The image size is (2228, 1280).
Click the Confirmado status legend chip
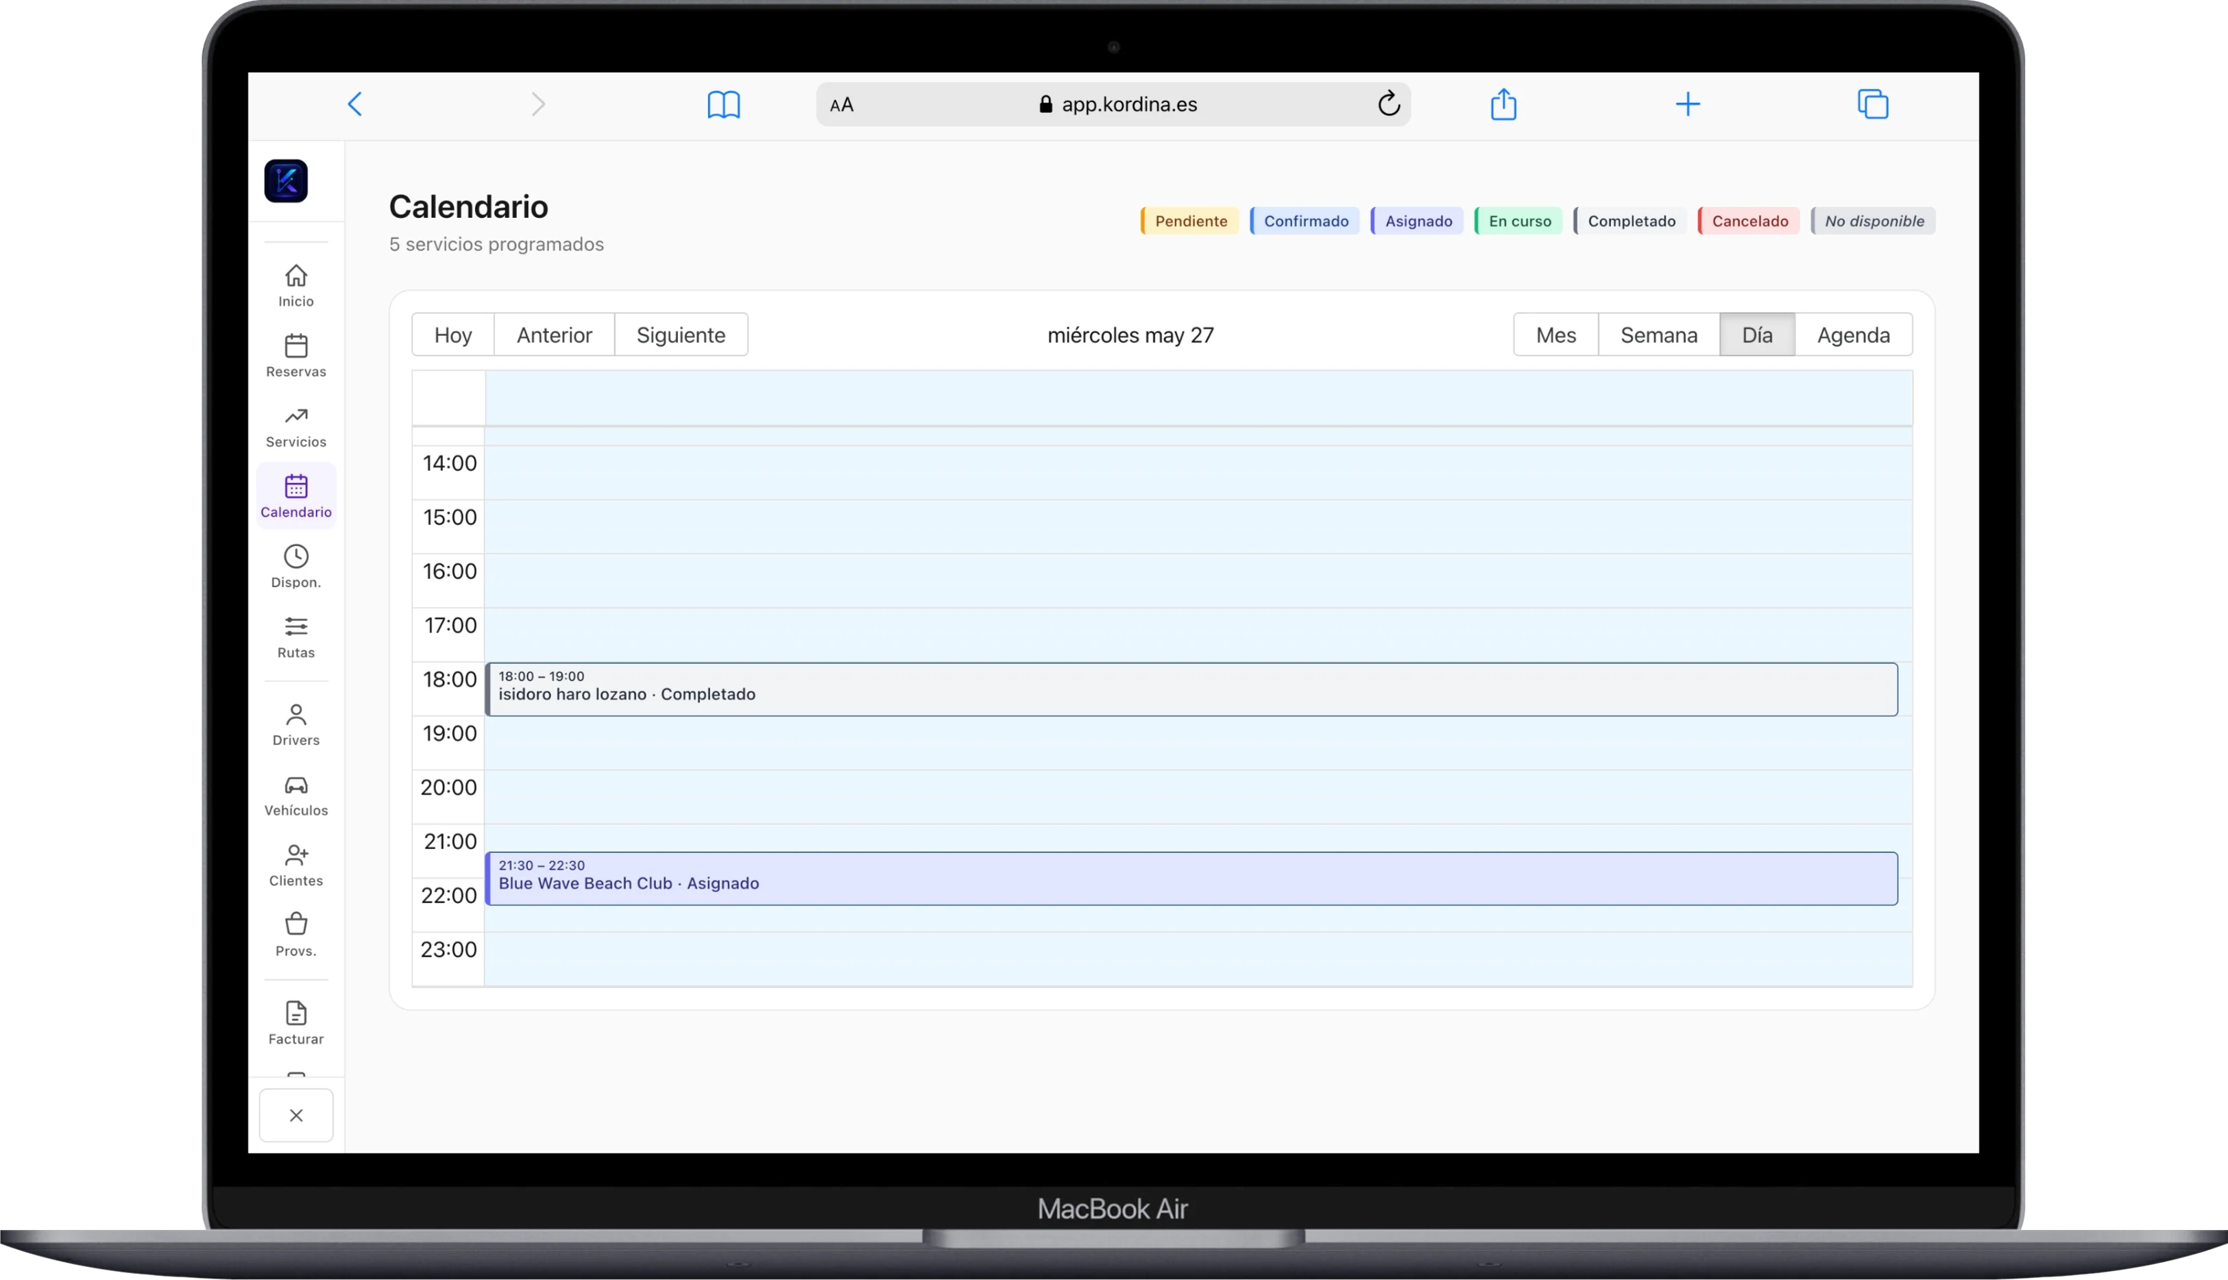click(1305, 221)
